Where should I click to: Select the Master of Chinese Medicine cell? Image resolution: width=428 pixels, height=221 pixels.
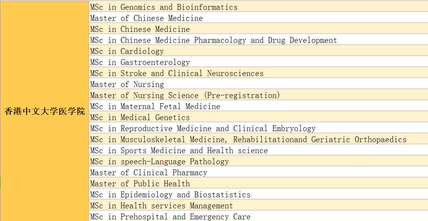[x=146, y=18]
